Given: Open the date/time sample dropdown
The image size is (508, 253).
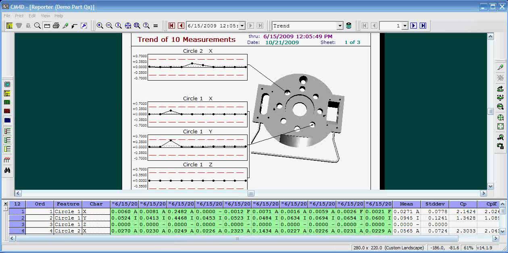Looking at the screenshot, I should click(x=242, y=26).
